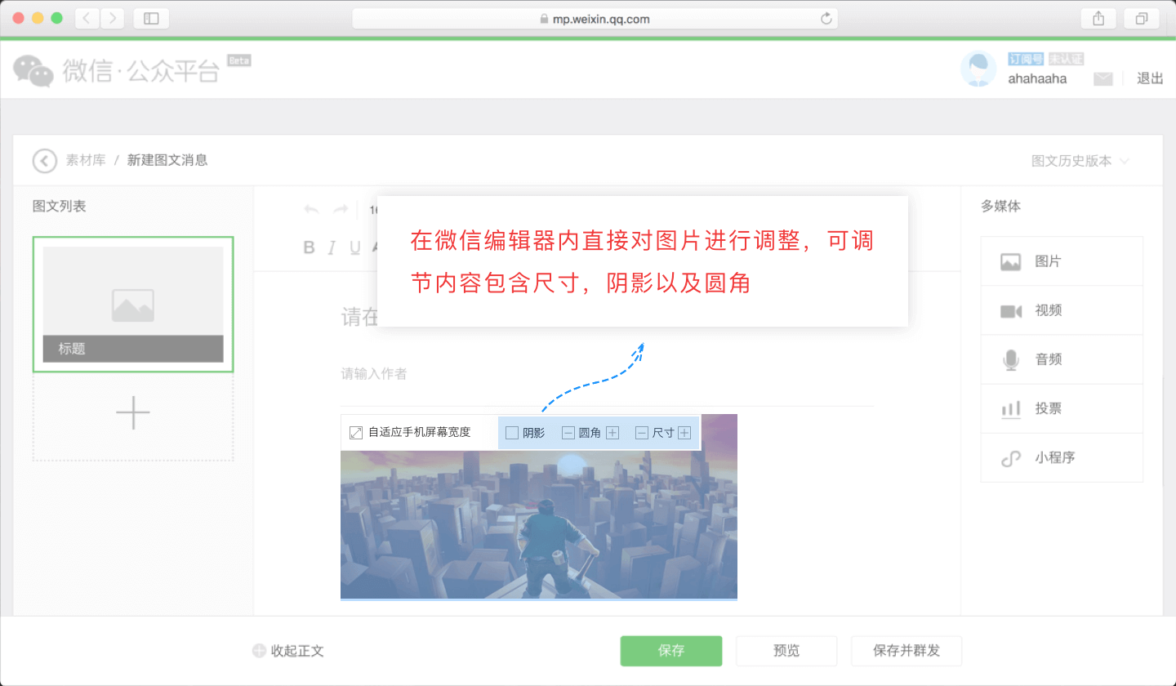Click the 退出 logout link
Image resolution: width=1176 pixels, height=686 pixels.
(x=1150, y=78)
